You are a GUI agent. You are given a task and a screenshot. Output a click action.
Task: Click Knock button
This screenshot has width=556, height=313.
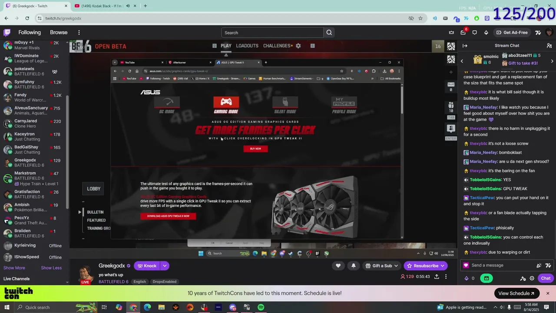pyautogui.click(x=146, y=266)
